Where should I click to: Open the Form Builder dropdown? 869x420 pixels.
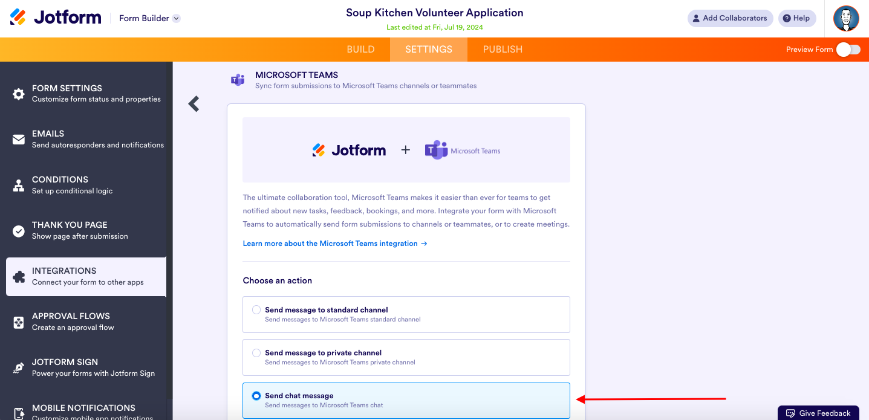pos(149,18)
